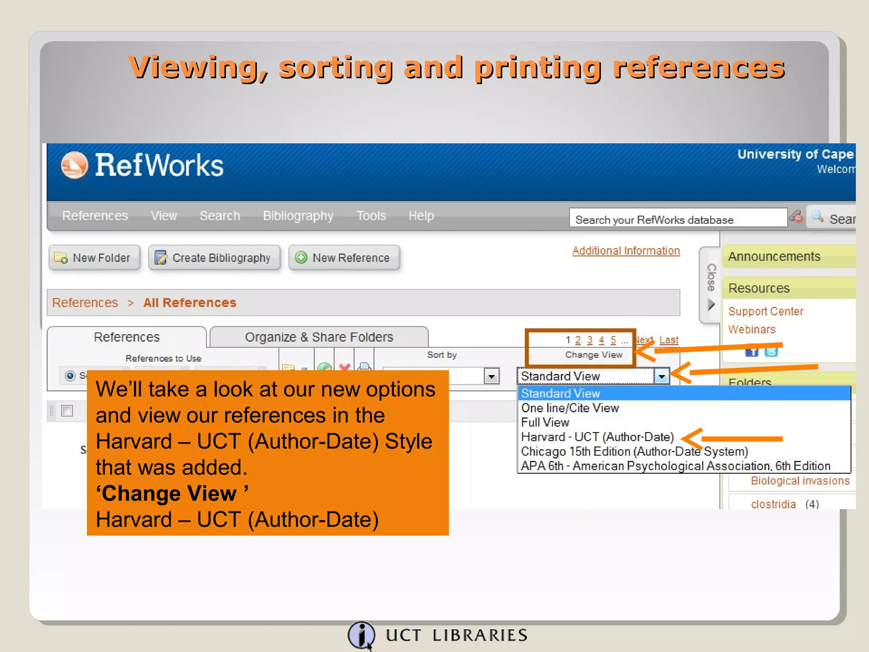This screenshot has width=869, height=652.
Task: Click the RefWorks logo
Action: tap(142, 166)
